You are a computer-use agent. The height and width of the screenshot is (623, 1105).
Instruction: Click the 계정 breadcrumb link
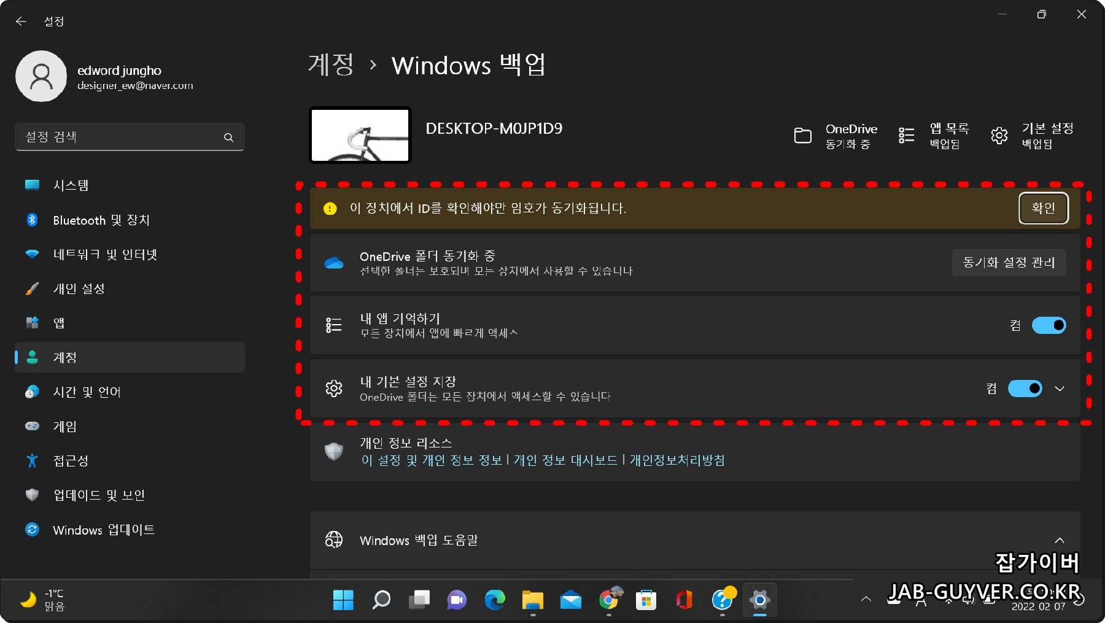coord(331,64)
